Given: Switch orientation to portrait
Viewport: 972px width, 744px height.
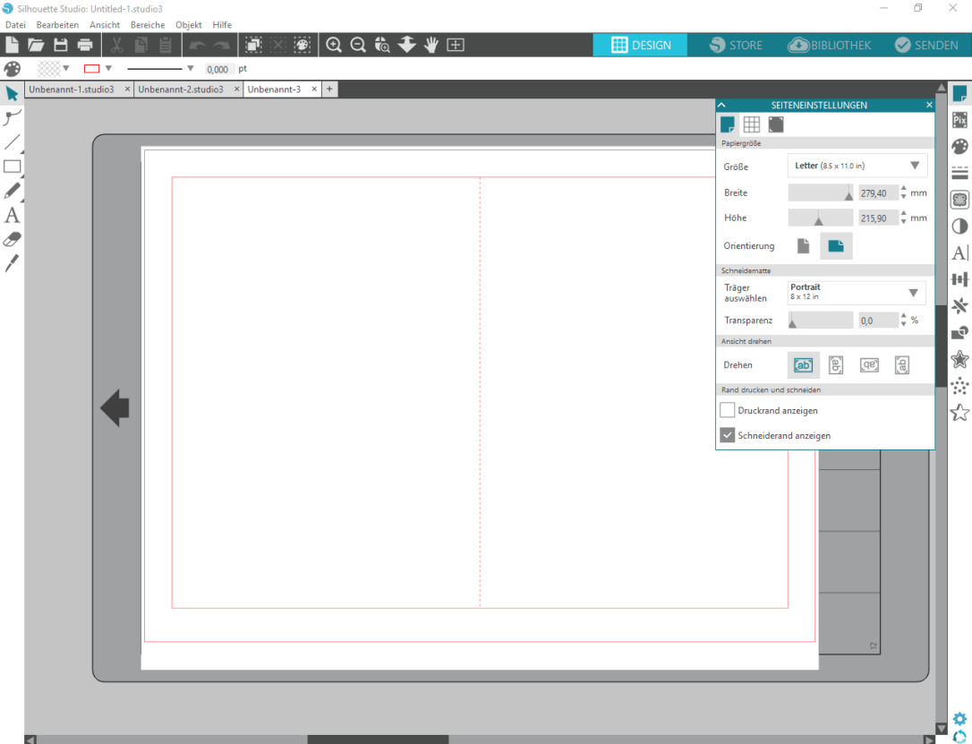Looking at the screenshot, I should tap(803, 245).
